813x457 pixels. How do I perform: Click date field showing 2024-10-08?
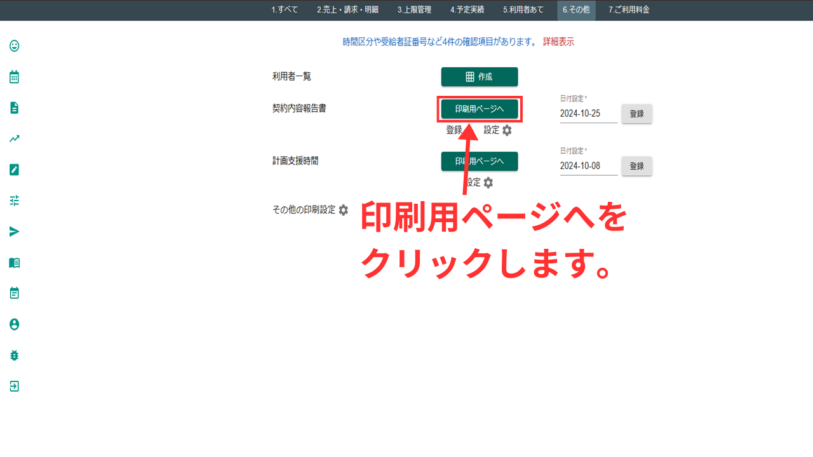(x=589, y=166)
